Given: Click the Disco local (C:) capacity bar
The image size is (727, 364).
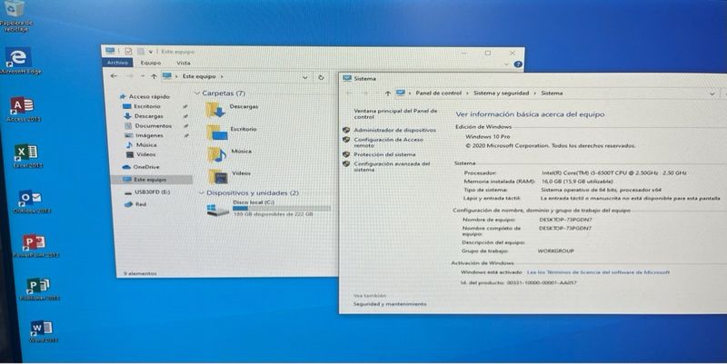Looking at the screenshot, I should pos(282,209).
